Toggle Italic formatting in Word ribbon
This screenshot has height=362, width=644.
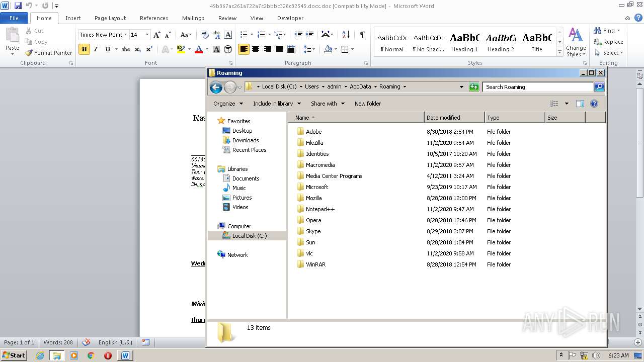[96, 49]
